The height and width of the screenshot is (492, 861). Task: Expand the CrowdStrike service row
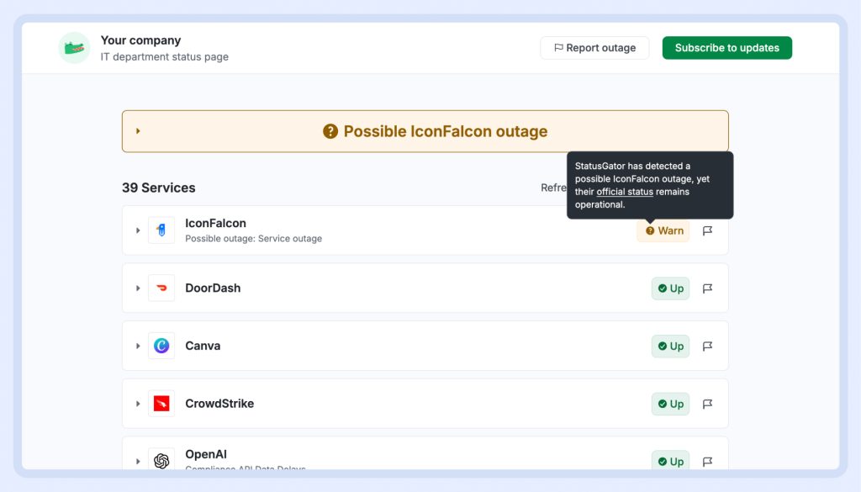pos(138,404)
